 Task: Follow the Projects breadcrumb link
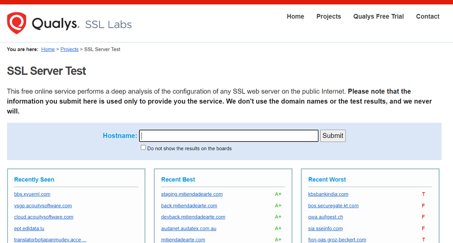click(69, 49)
